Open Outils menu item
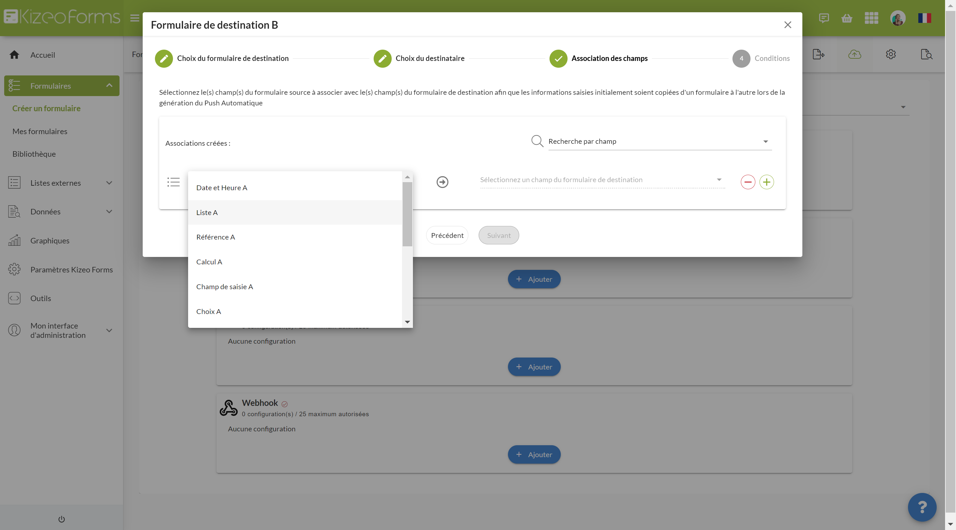The image size is (956, 530). coord(41,298)
